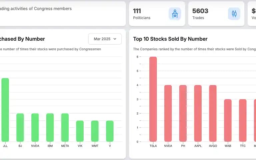Screen dimensions: 256x160
Task: Click the AVGO axis label
Action: pos(213,146)
